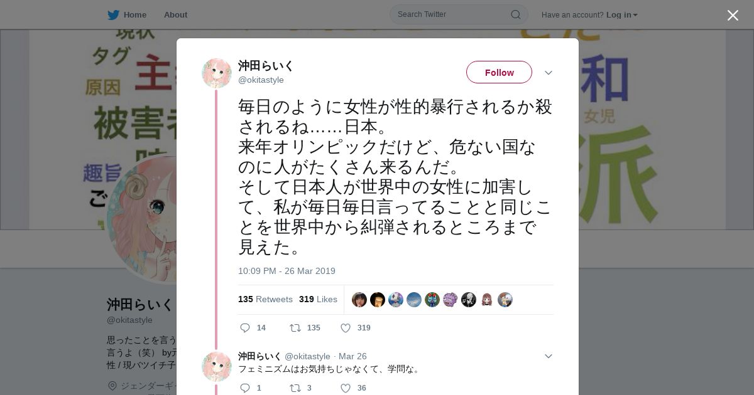Click reply icon on the Mar 26 tweet
Image resolution: width=754 pixels, height=395 pixels.
tap(245, 388)
